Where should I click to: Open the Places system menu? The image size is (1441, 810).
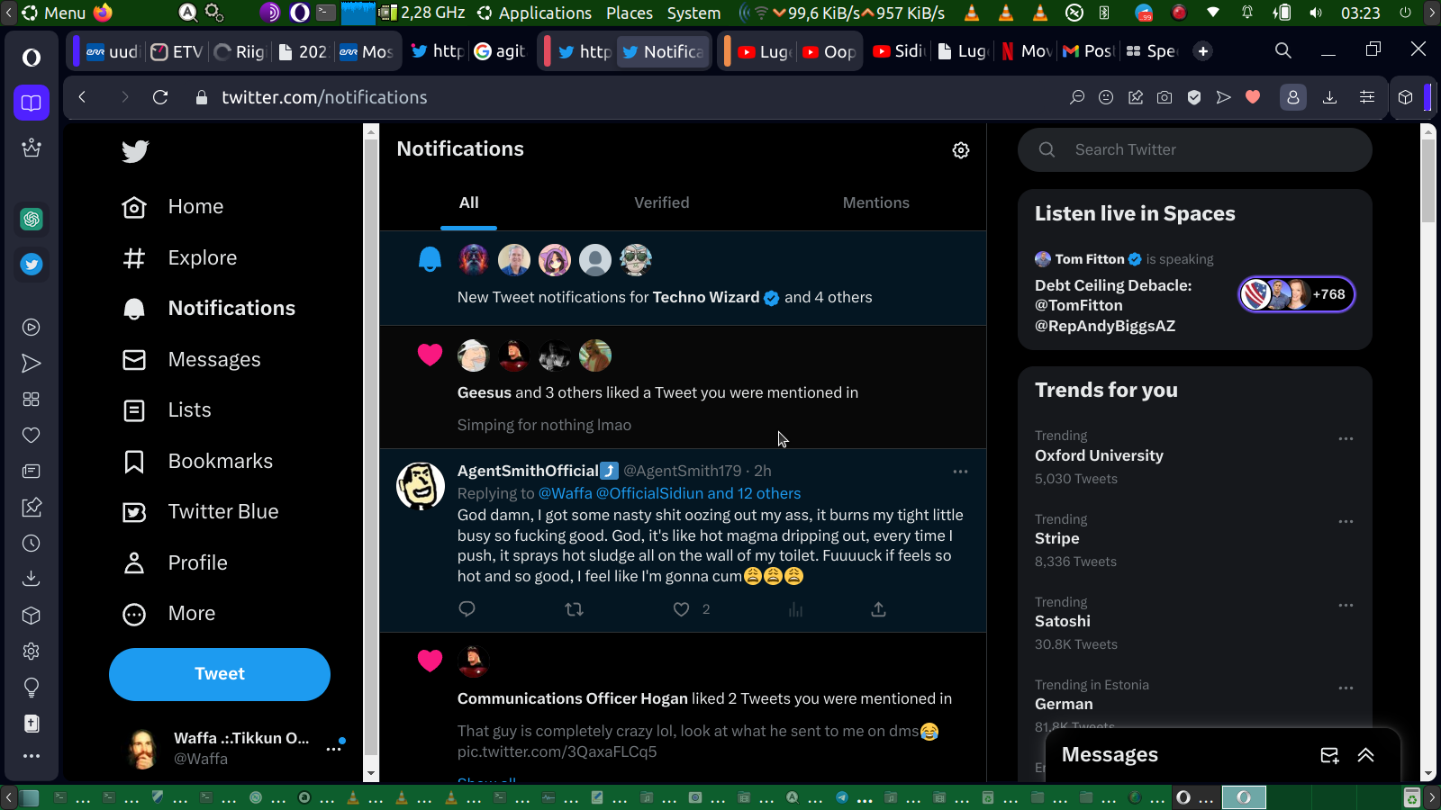[630, 13]
